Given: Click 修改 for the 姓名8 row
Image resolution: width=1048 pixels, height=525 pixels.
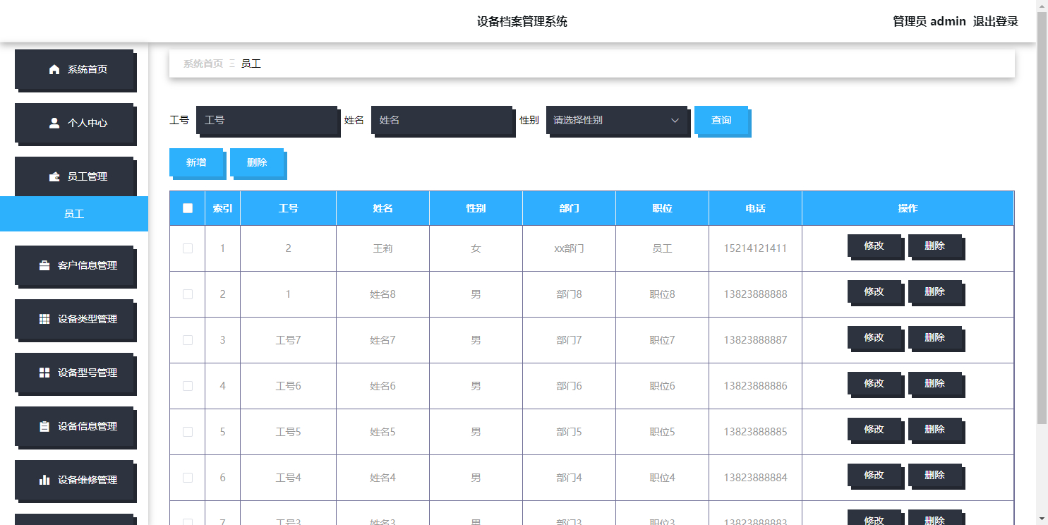Looking at the screenshot, I should click(874, 291).
